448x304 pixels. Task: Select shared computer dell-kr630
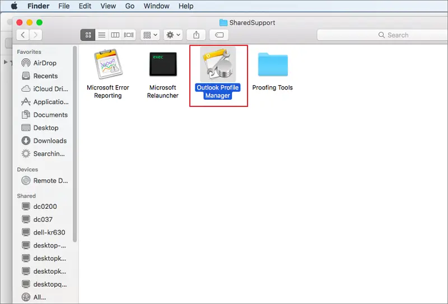[45, 232]
